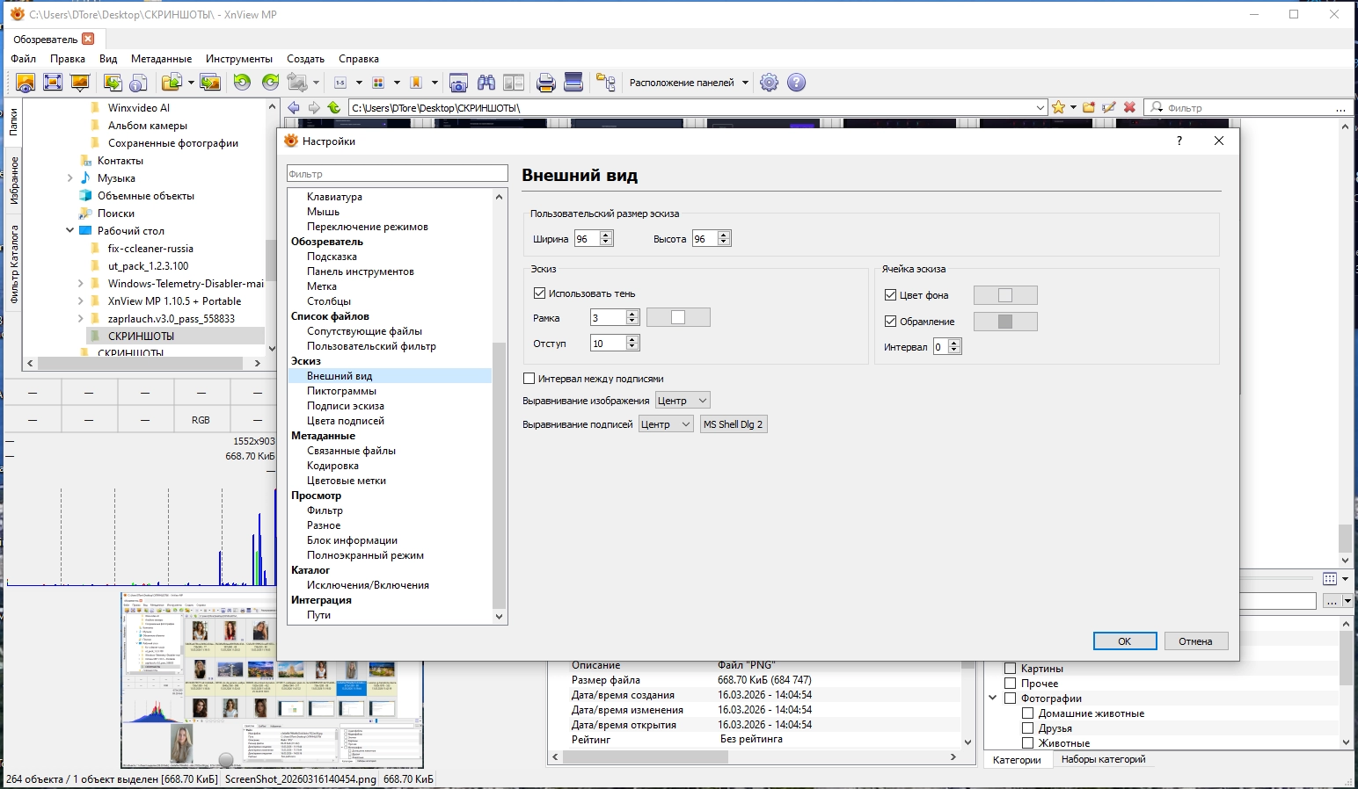Viewport: 1358px width, 789px height.
Task: Click the yellow favorites star icon
Action: click(x=1058, y=107)
